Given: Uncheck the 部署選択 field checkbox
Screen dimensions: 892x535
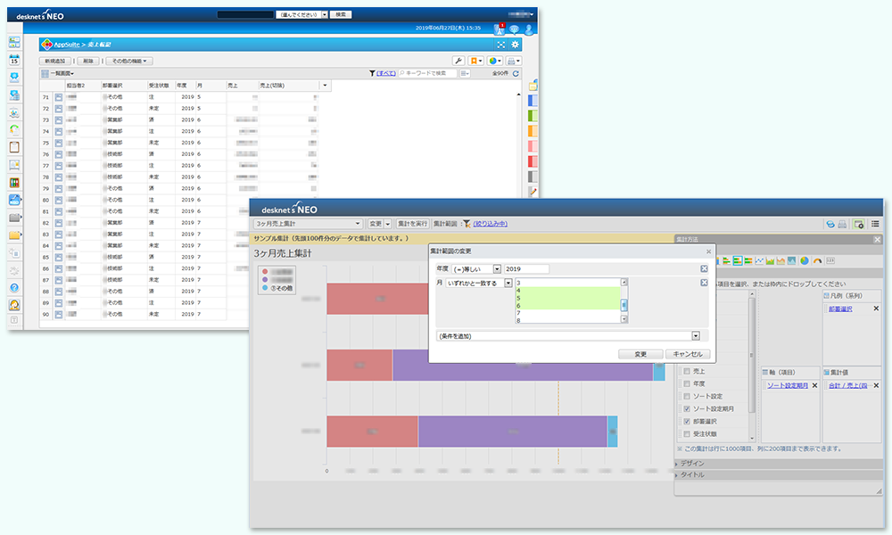Looking at the screenshot, I should click(x=686, y=421).
